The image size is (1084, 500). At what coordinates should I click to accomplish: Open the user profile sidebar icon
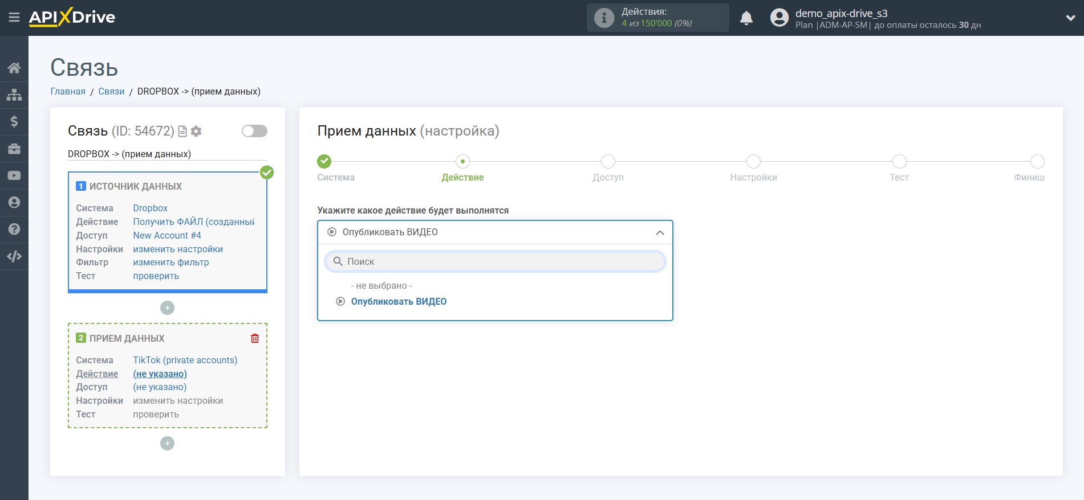point(14,202)
